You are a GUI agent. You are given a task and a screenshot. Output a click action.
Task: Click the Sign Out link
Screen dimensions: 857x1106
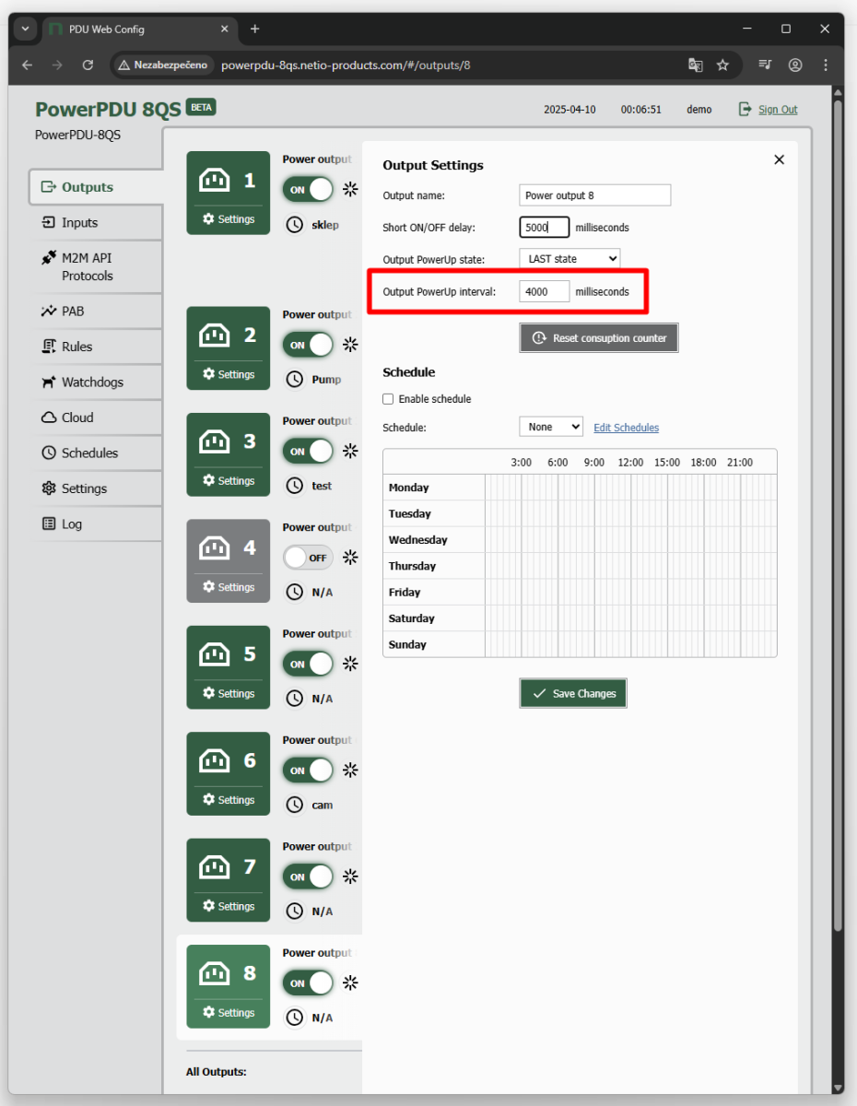pyautogui.click(x=778, y=109)
